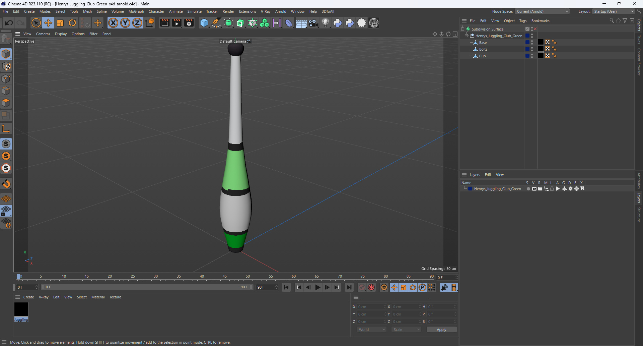
Task: Select the Cup object
Action: [482, 56]
